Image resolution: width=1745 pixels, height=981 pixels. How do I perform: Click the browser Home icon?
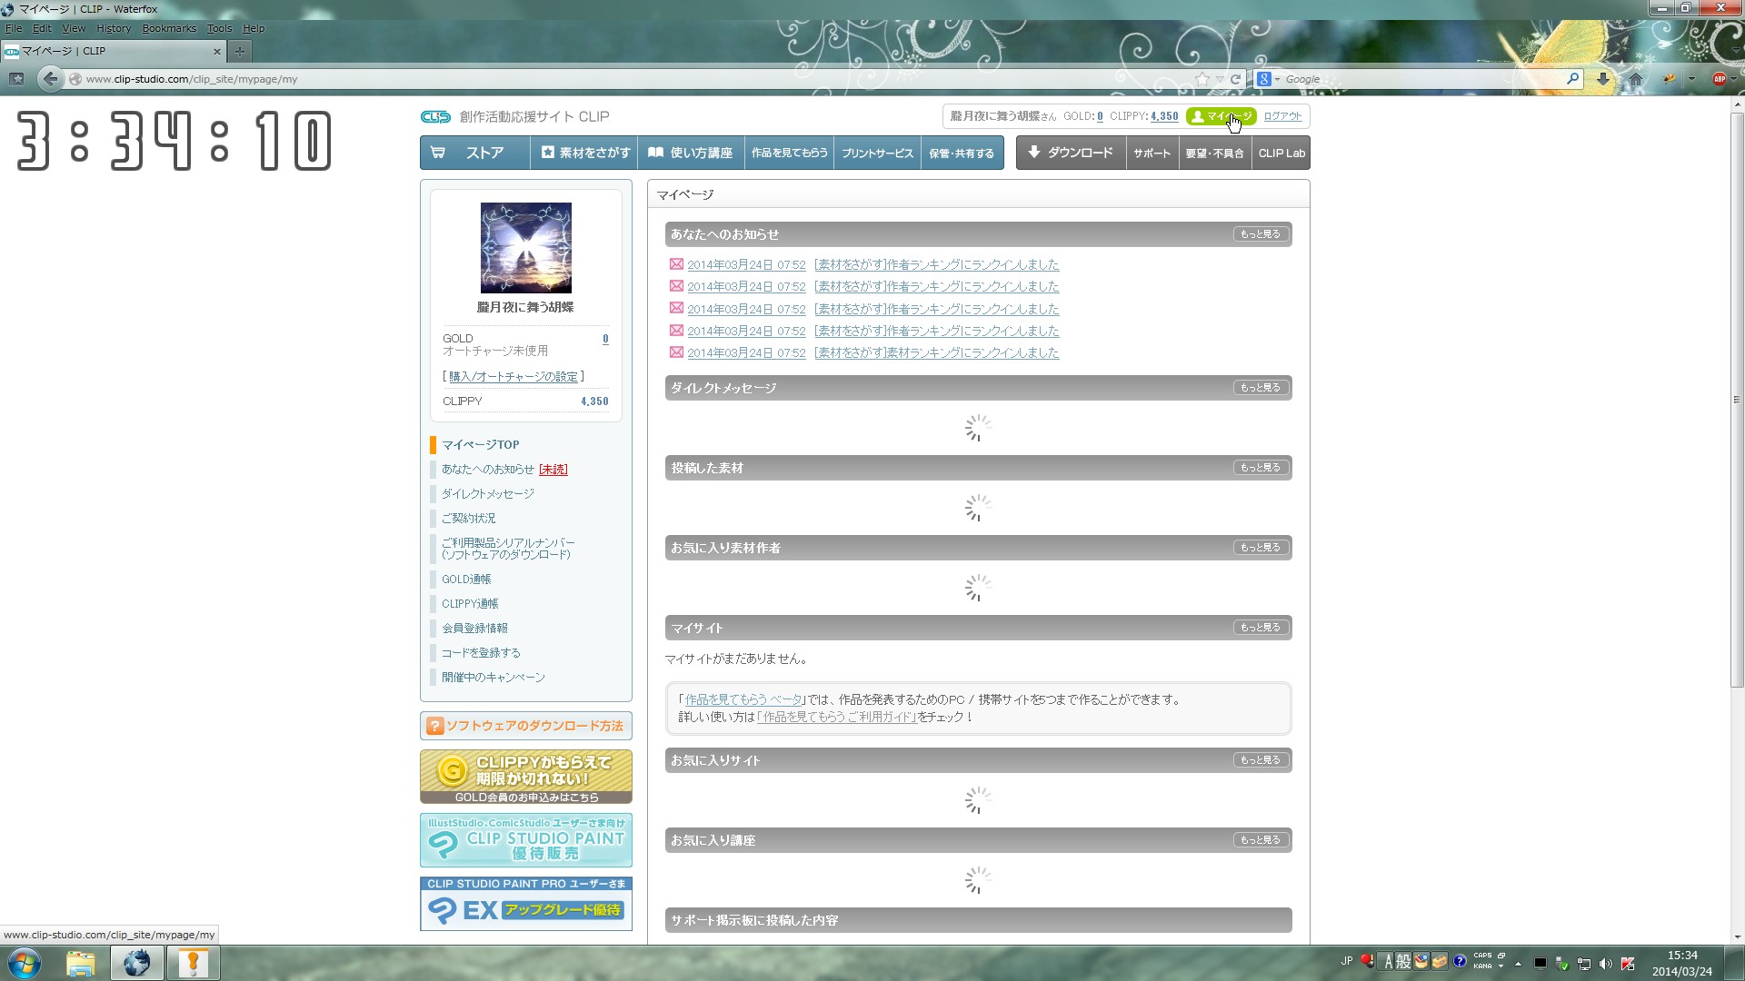click(x=1635, y=79)
